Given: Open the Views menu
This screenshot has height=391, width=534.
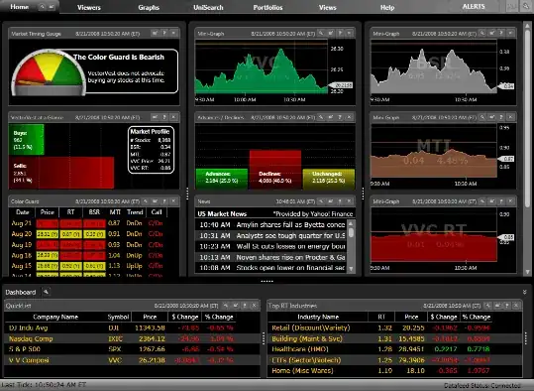Looking at the screenshot, I should tap(328, 8).
